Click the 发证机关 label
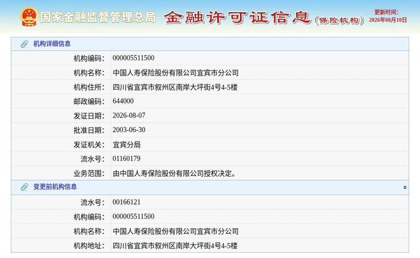 89,145
